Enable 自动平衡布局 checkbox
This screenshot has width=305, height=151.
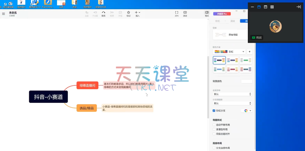pos(214,125)
